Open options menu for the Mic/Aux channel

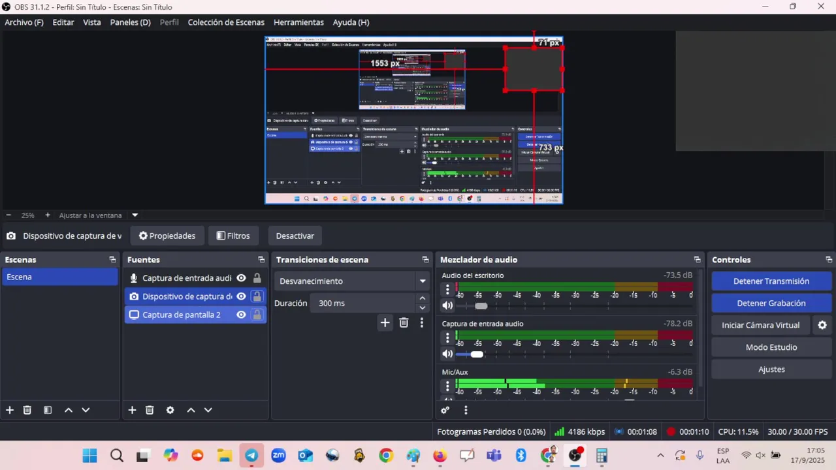click(x=447, y=385)
